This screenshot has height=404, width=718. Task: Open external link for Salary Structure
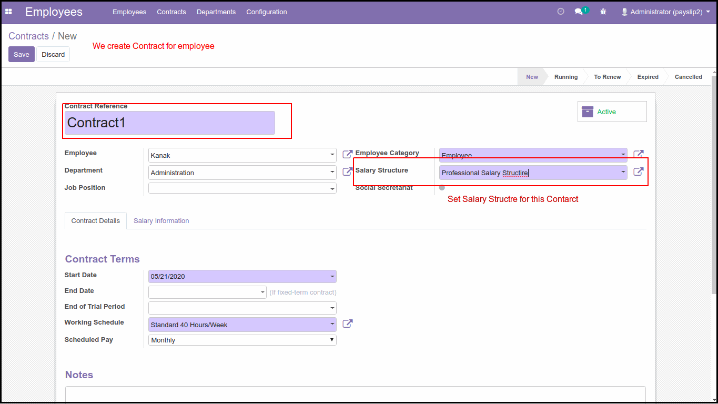638,171
